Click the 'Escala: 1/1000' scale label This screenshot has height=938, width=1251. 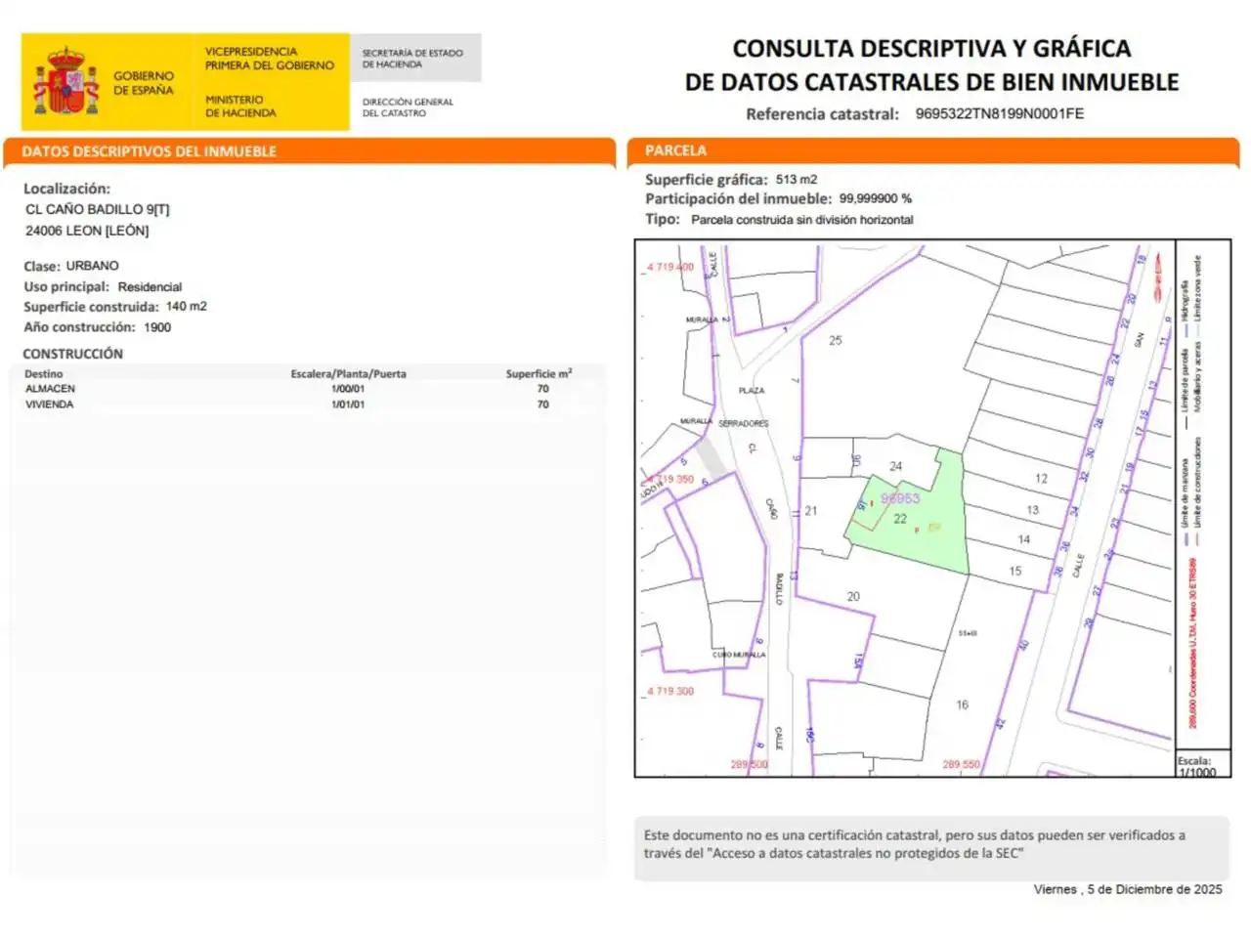(1197, 767)
